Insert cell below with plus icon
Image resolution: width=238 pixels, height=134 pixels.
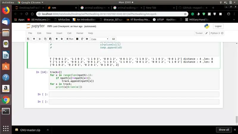tap(34, 39)
